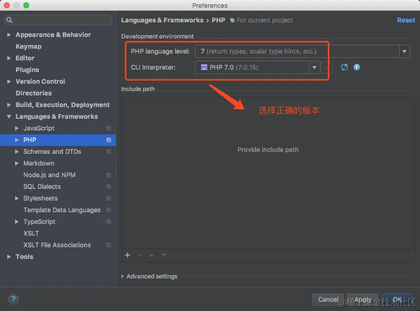Image resolution: width=420 pixels, height=311 pixels.
Task: Expand Stylesheets node arrow
Action: [x=17, y=198]
